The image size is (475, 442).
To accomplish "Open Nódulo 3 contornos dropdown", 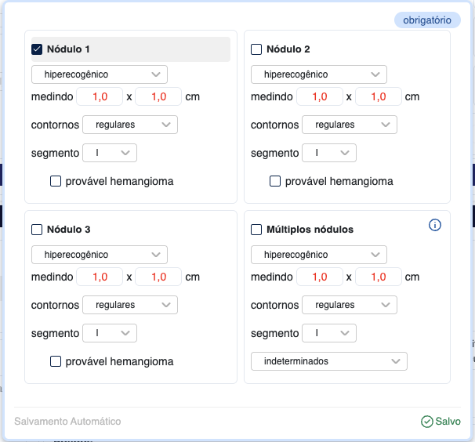I will pos(129,305).
